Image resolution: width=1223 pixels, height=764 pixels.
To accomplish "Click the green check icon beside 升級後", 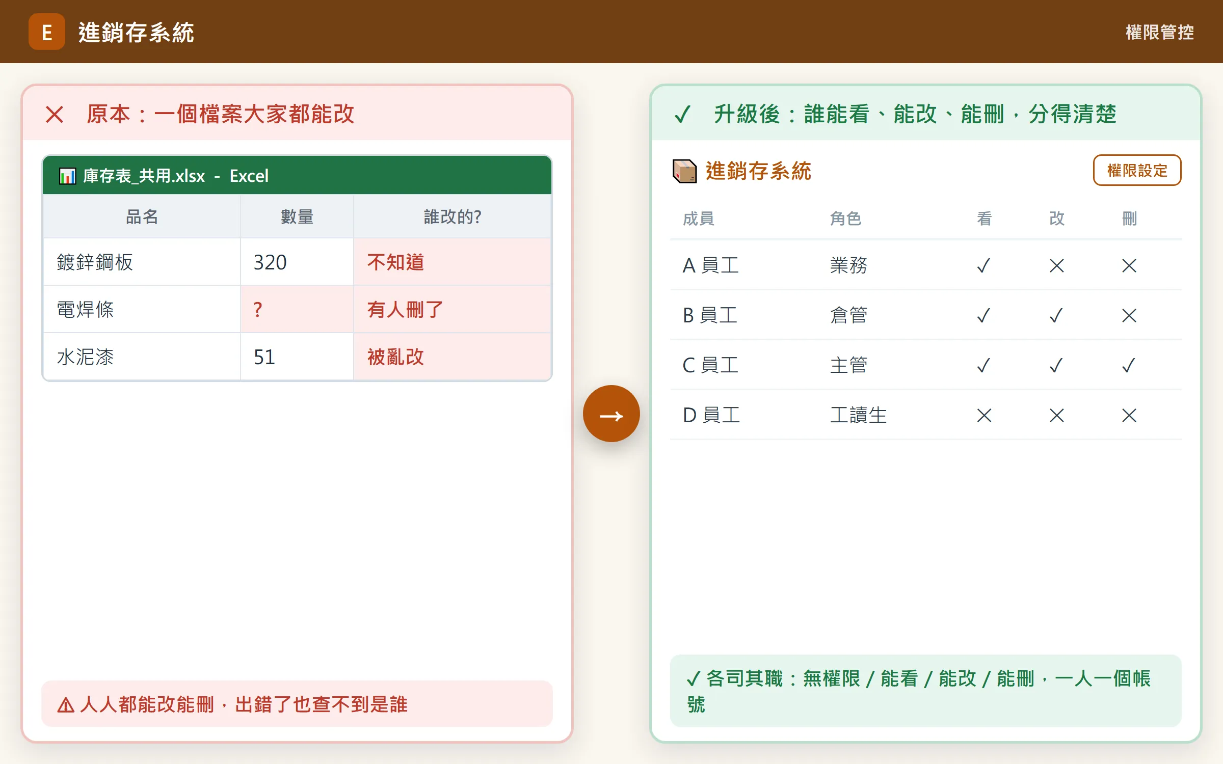I will 682,114.
